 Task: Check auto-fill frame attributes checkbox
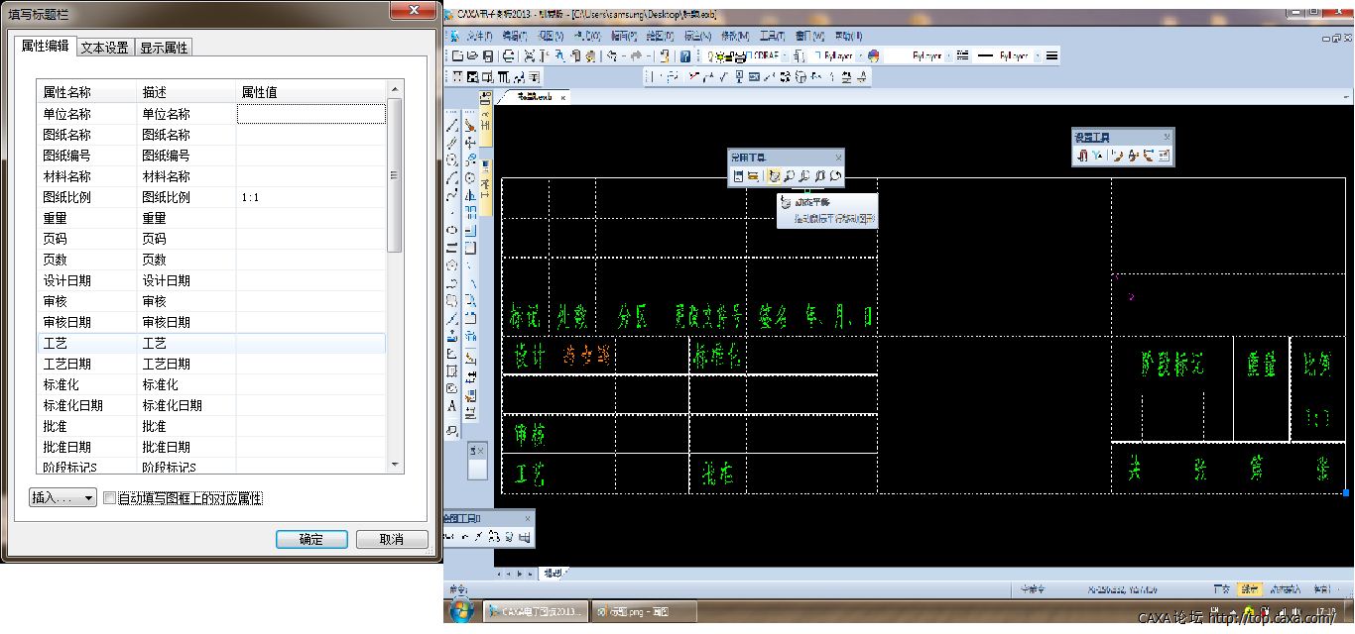tap(110, 498)
